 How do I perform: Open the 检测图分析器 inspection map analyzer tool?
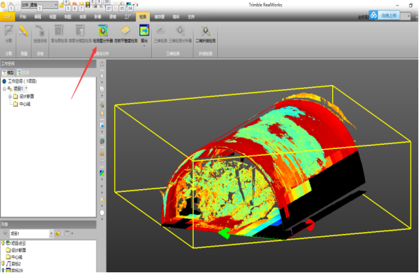click(x=103, y=34)
